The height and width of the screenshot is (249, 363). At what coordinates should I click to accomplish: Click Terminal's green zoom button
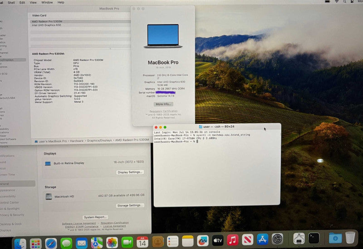pyautogui.click(x=165, y=127)
